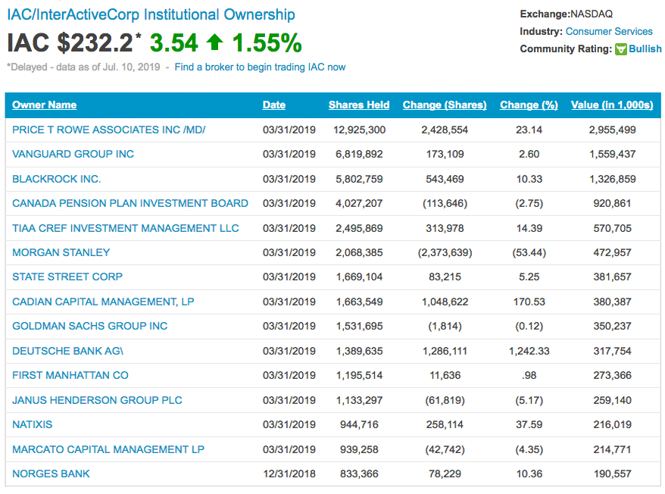The image size is (665, 494).
Task: Open NATIXIS owner link
Action: tap(33, 424)
